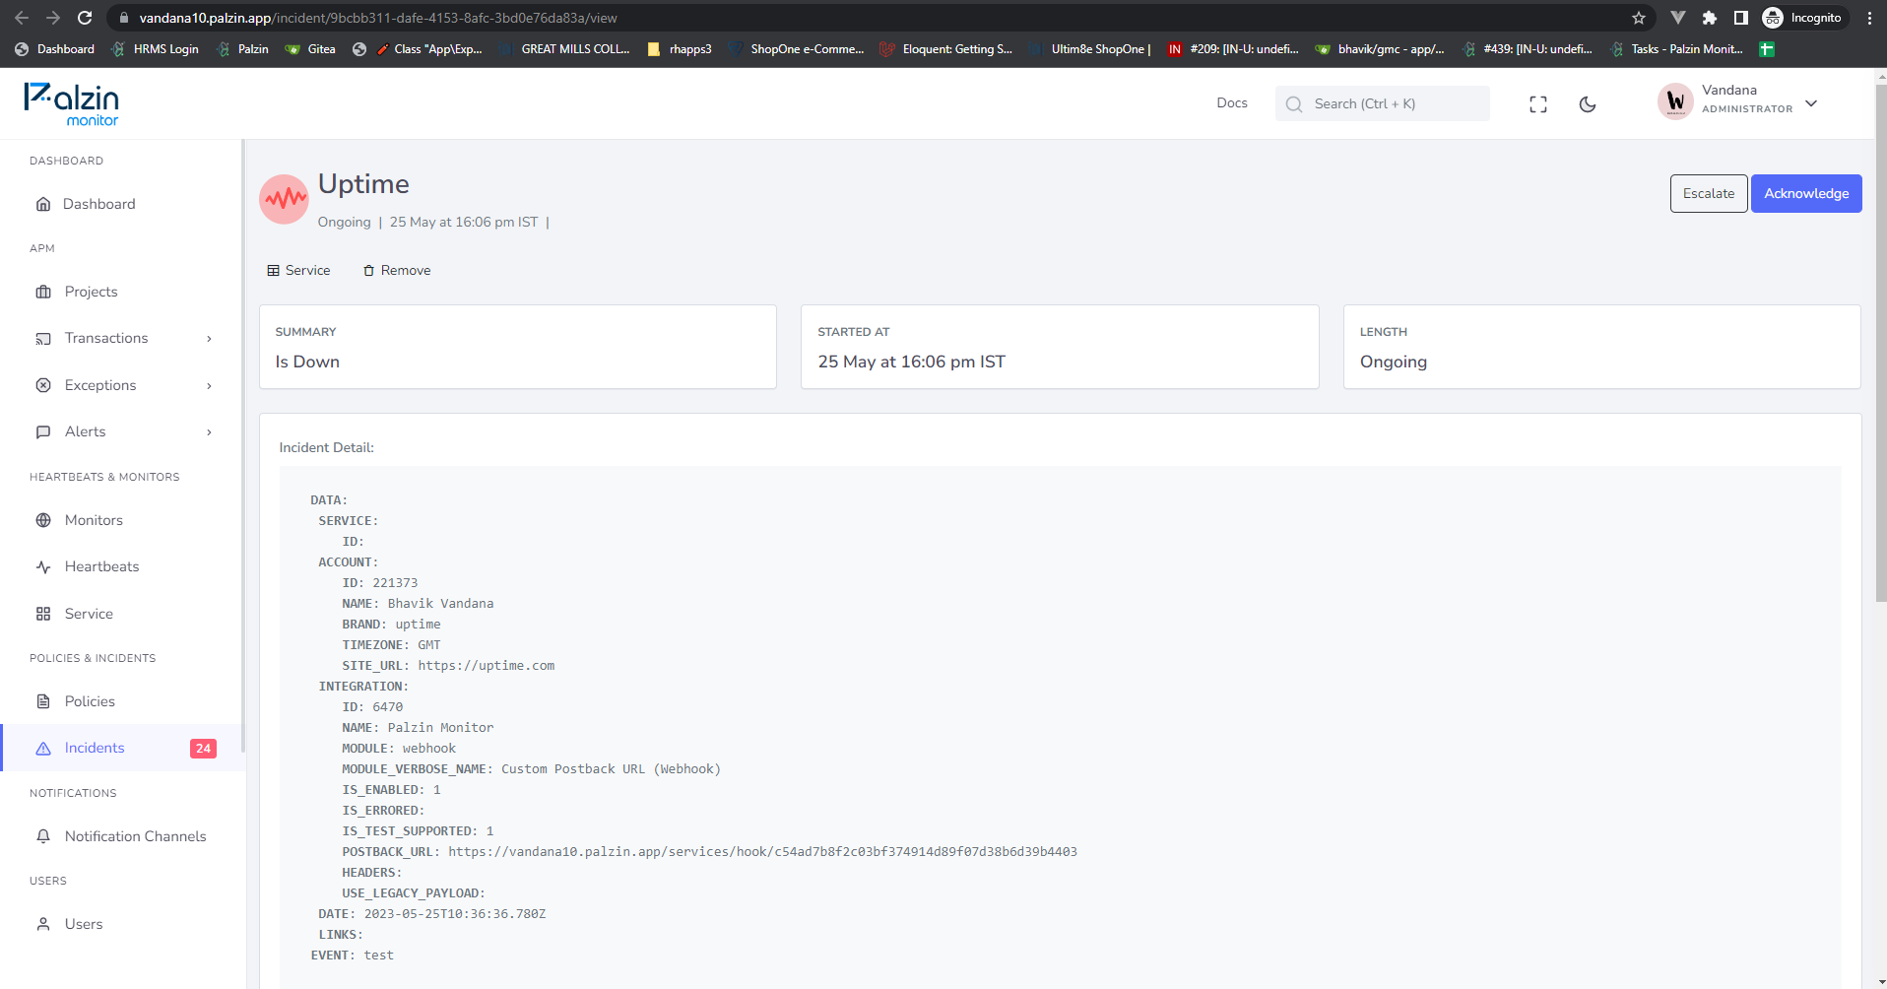The width and height of the screenshot is (1887, 989).
Task: Open the rhapps3 bookmark
Action: click(680, 49)
